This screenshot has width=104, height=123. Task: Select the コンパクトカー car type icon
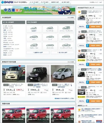pos(50,29)
